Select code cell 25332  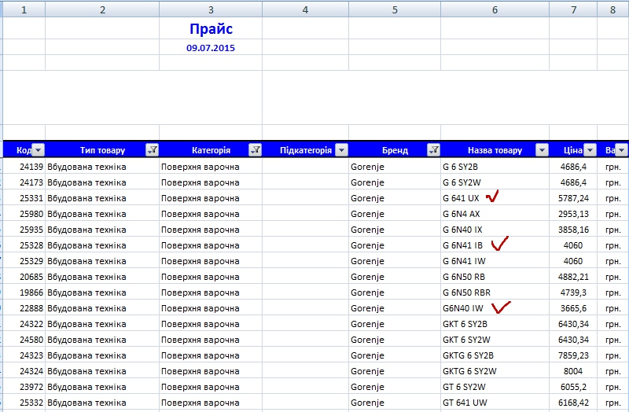pyautogui.click(x=24, y=403)
